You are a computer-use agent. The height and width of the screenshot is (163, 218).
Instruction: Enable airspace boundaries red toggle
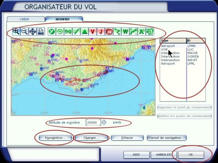pyautogui.click(x=109, y=31)
